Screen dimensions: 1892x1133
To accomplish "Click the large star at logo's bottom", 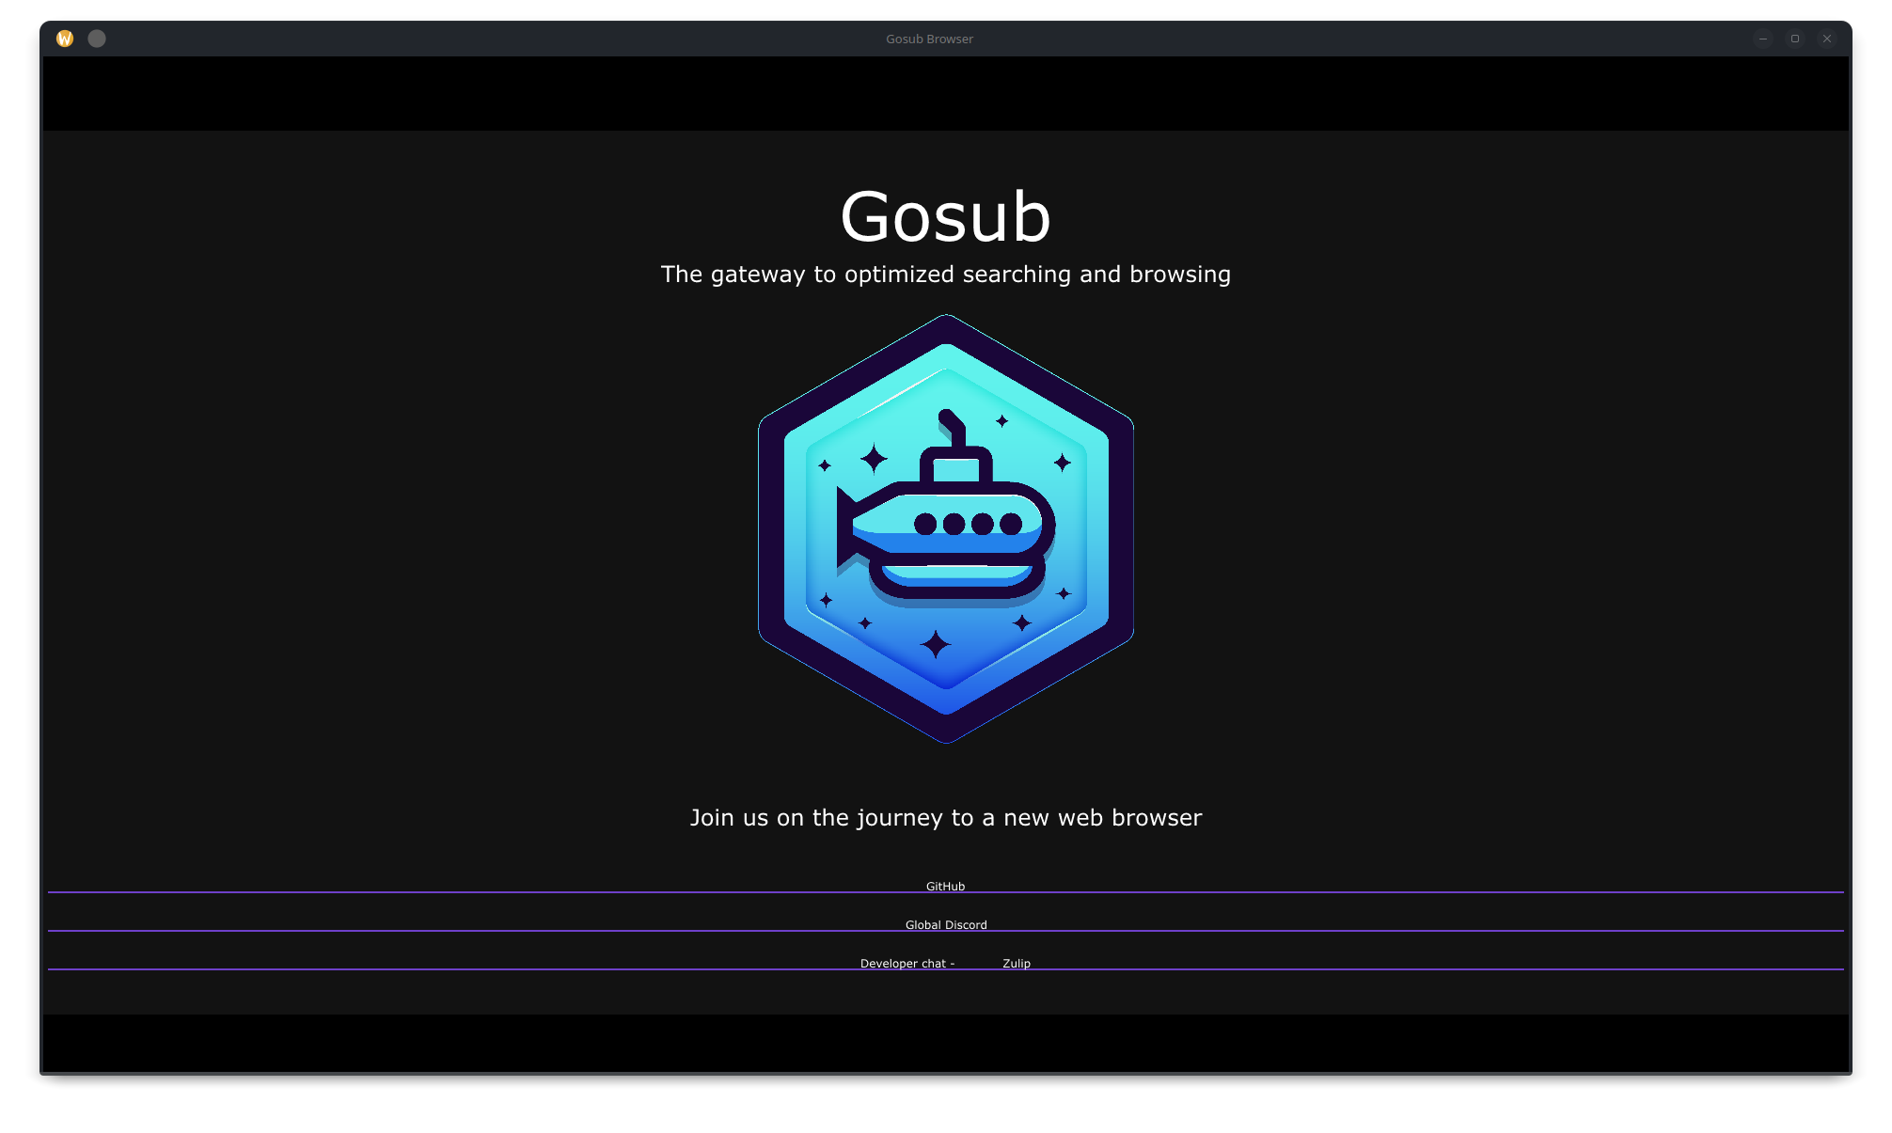I will [936, 645].
